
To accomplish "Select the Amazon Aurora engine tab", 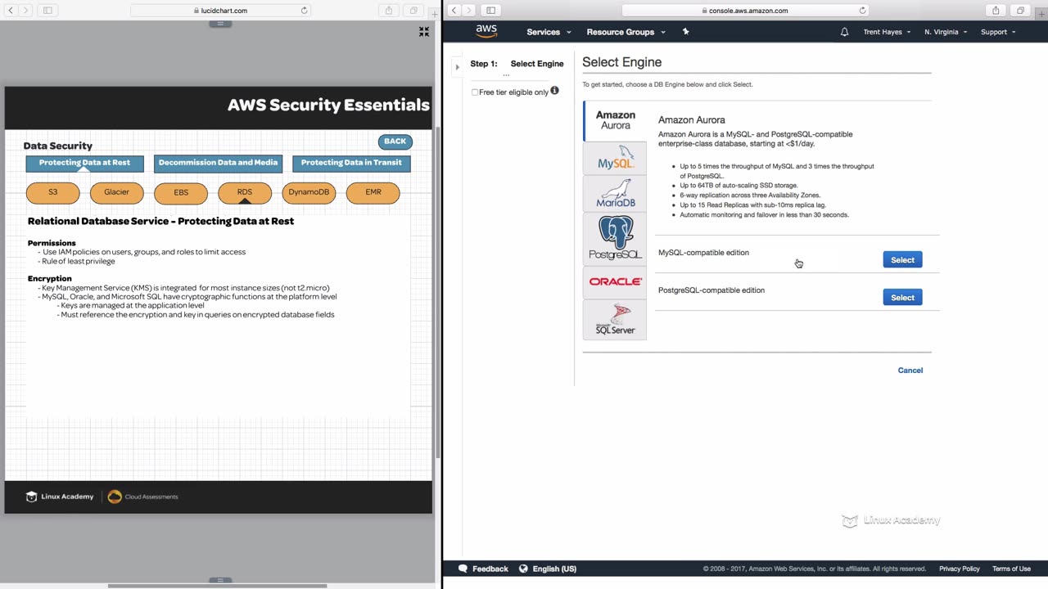I will (x=615, y=121).
